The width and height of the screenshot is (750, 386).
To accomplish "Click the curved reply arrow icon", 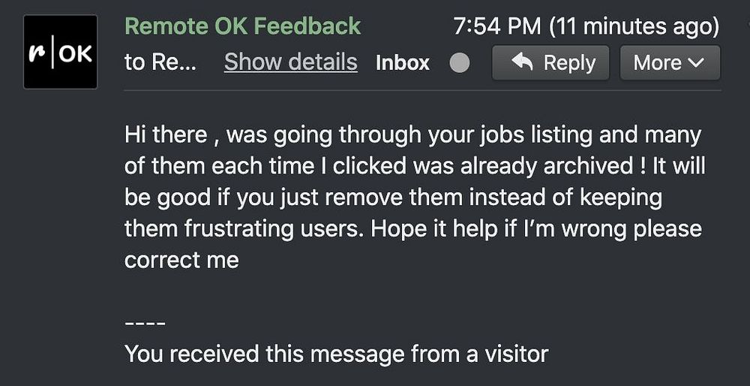I will click(x=521, y=63).
